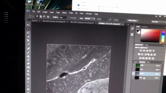This screenshot has width=166, height=93.
Task: Add a Photo Filter adjustment
Action: pyautogui.click(x=148, y=55)
